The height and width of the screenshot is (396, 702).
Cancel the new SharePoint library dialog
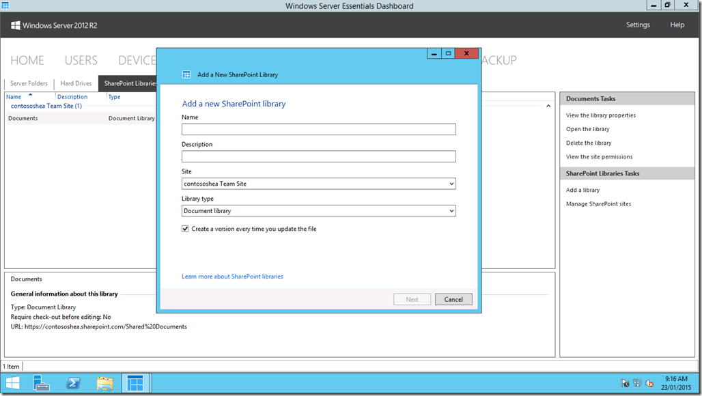453,299
